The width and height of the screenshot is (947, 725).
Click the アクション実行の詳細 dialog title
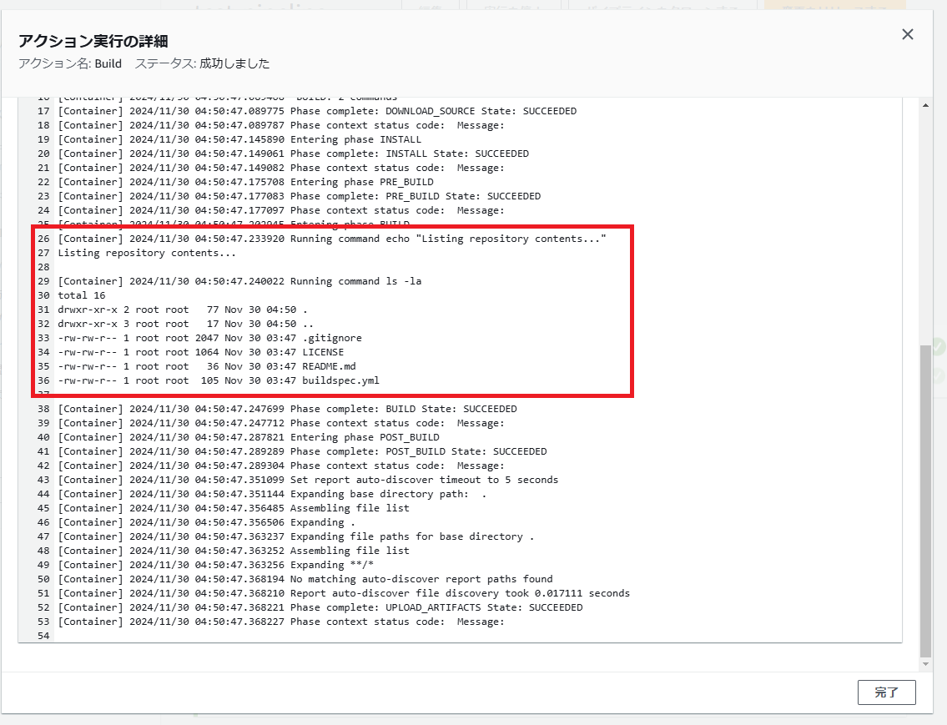coord(93,41)
